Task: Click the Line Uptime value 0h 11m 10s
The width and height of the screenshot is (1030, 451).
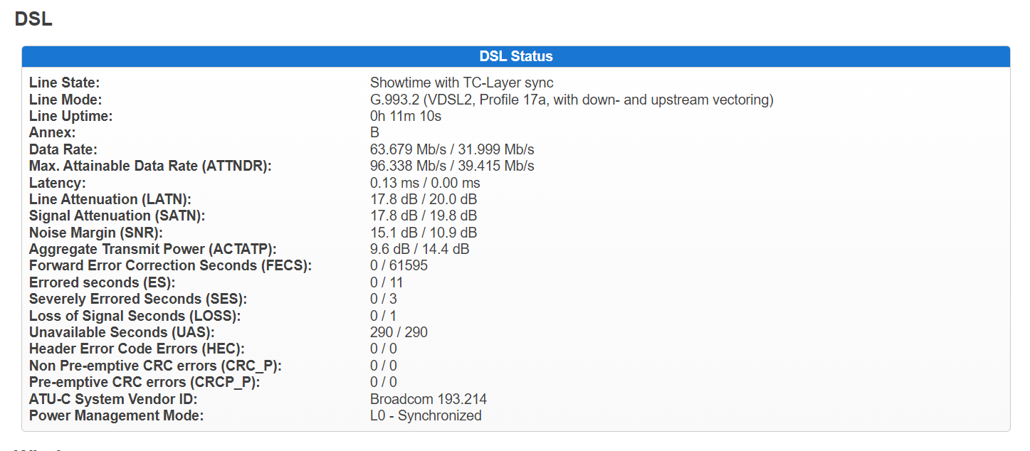Action: (x=406, y=116)
